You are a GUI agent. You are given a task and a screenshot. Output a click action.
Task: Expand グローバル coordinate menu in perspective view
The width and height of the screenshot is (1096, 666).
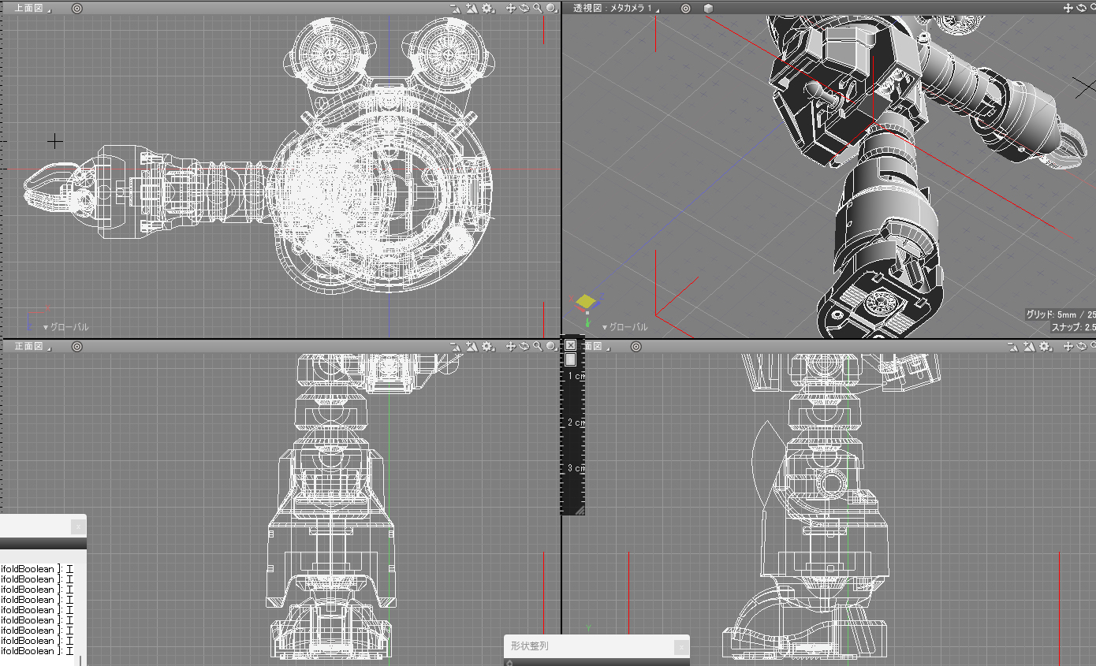point(624,326)
